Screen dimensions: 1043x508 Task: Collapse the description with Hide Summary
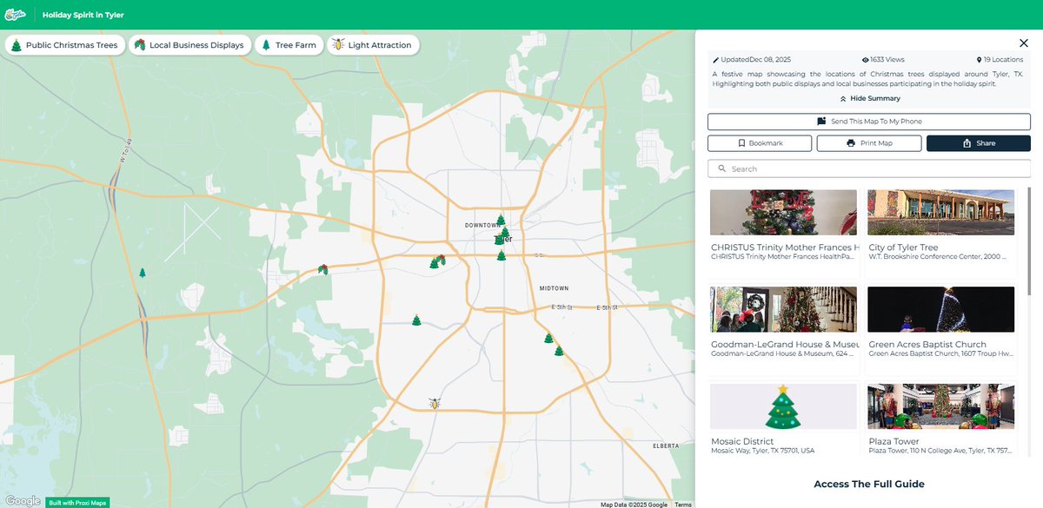tap(869, 99)
